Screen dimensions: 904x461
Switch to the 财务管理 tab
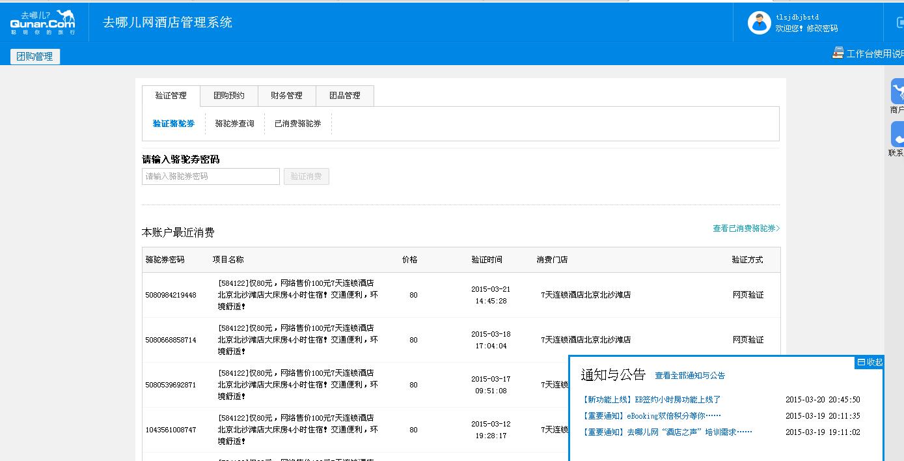pyautogui.click(x=287, y=96)
